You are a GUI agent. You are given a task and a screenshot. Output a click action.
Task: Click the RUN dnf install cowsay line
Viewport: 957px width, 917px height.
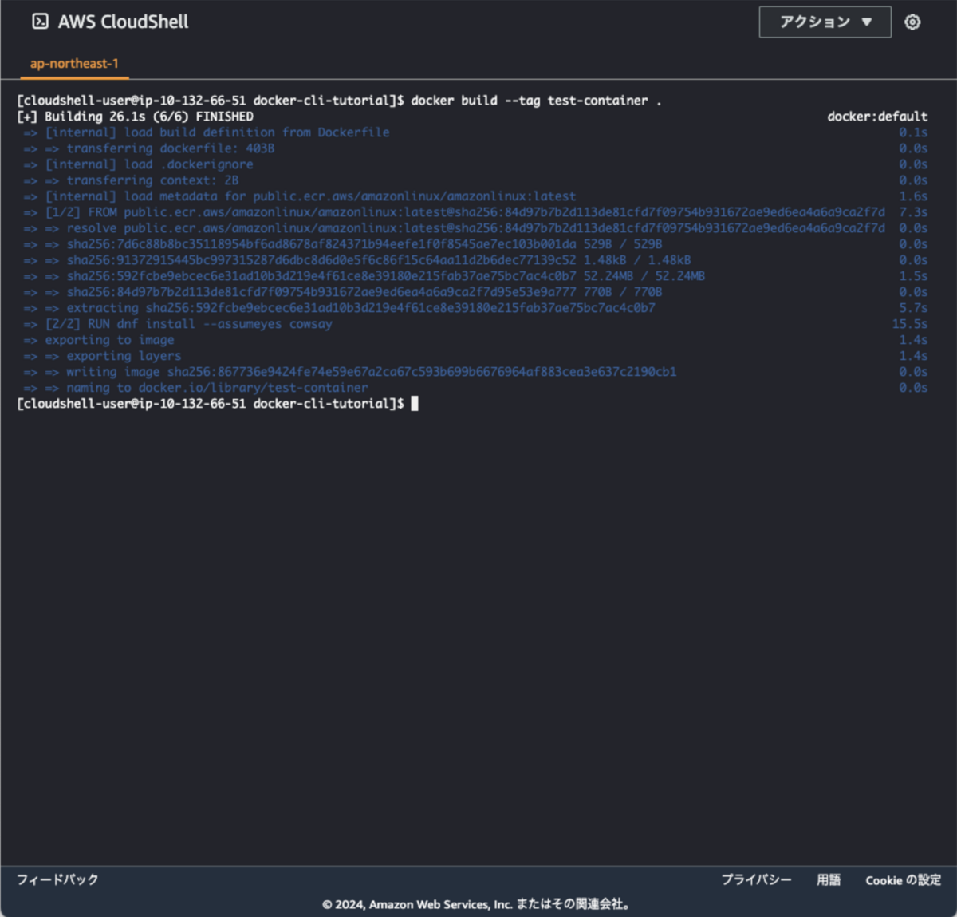click(177, 323)
